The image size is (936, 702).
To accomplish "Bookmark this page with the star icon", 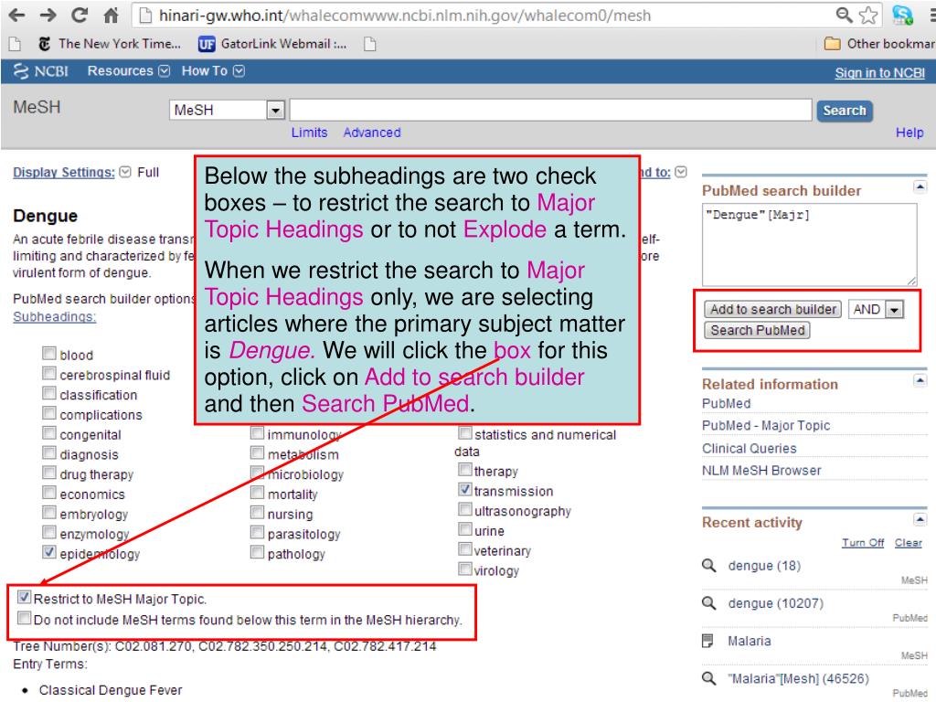I will [x=868, y=15].
